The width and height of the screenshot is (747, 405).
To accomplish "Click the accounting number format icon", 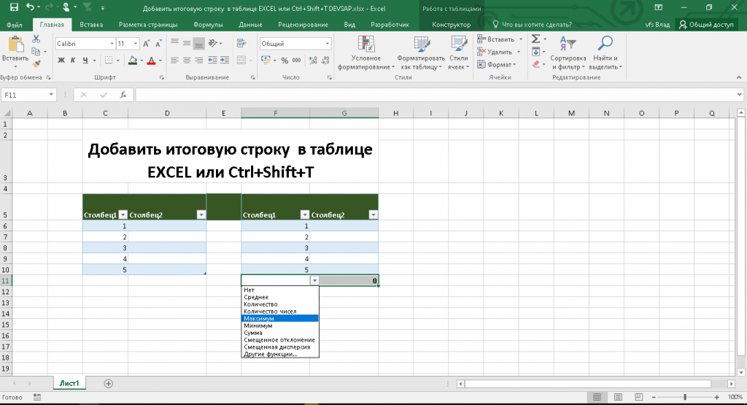I will pos(266,60).
